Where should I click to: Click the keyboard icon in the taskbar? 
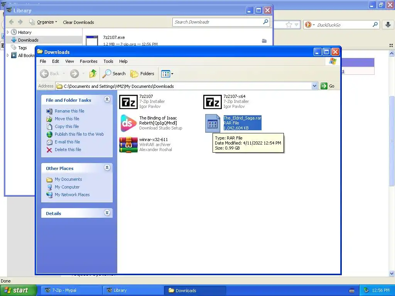tap(352, 291)
